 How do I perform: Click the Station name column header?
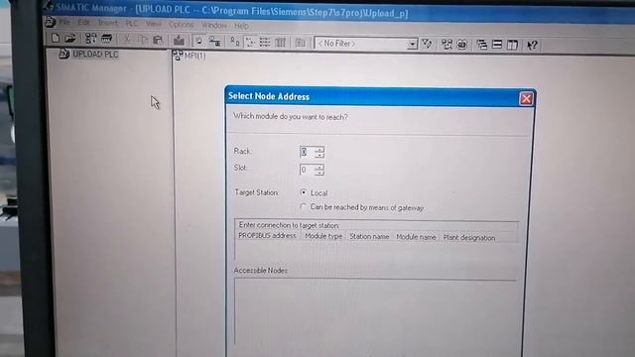click(369, 237)
